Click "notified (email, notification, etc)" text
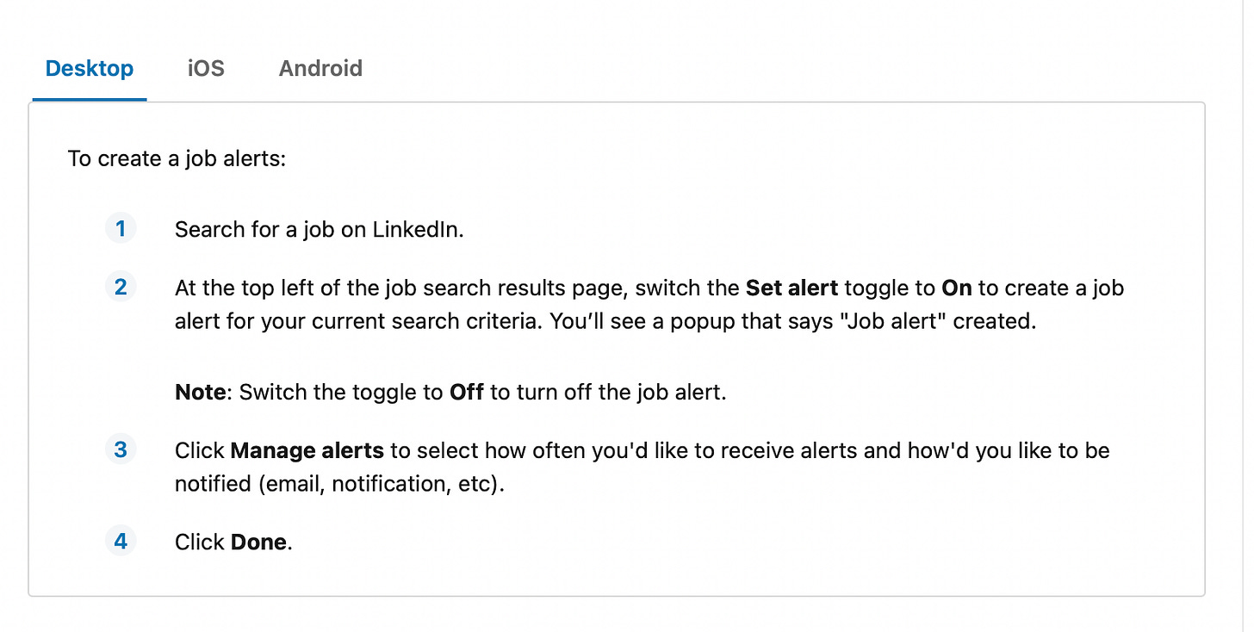This screenshot has height=632, width=1254. [x=338, y=484]
